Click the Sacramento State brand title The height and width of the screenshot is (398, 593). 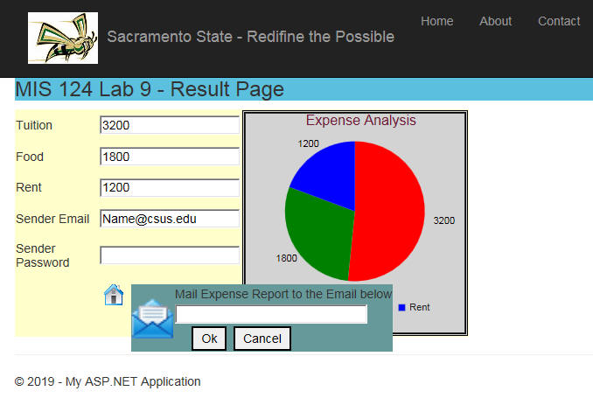250,37
